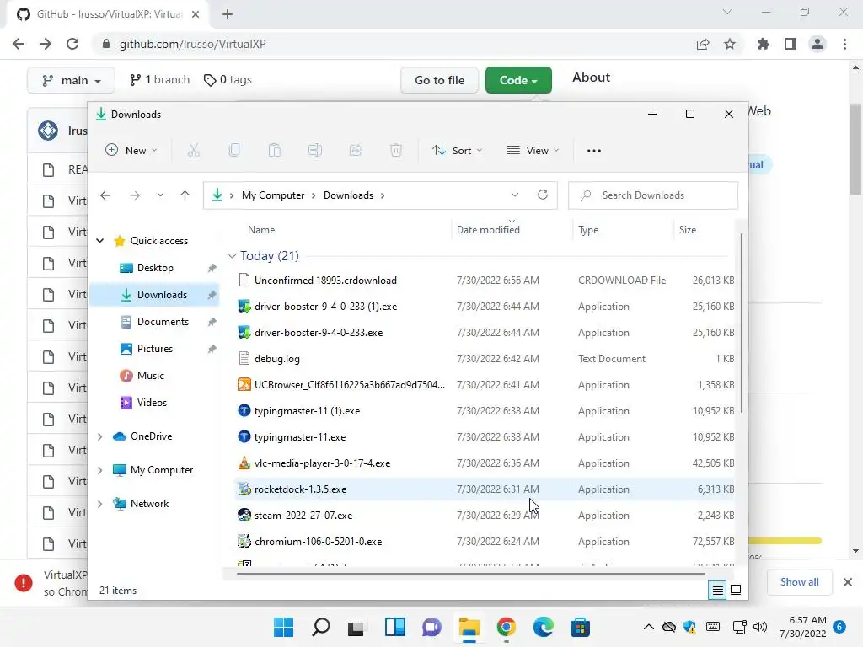Open Chrome side panel icon
863x647 pixels.
[x=791, y=44]
